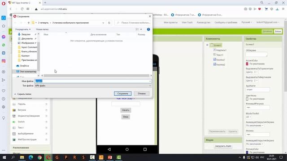The height and width of the screenshot is (161, 287).
Task: Open Opera bookmarks heart in sidebar
Action: click(4, 91)
